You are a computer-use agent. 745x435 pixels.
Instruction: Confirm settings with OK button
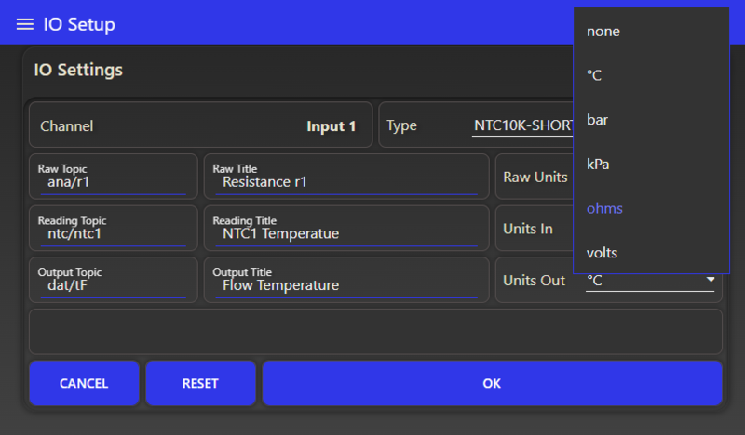coord(492,383)
